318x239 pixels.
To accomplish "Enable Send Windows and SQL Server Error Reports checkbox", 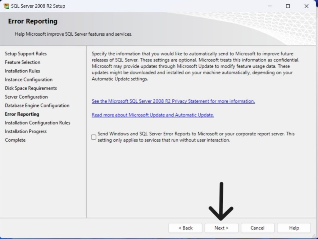I will (94, 137).
